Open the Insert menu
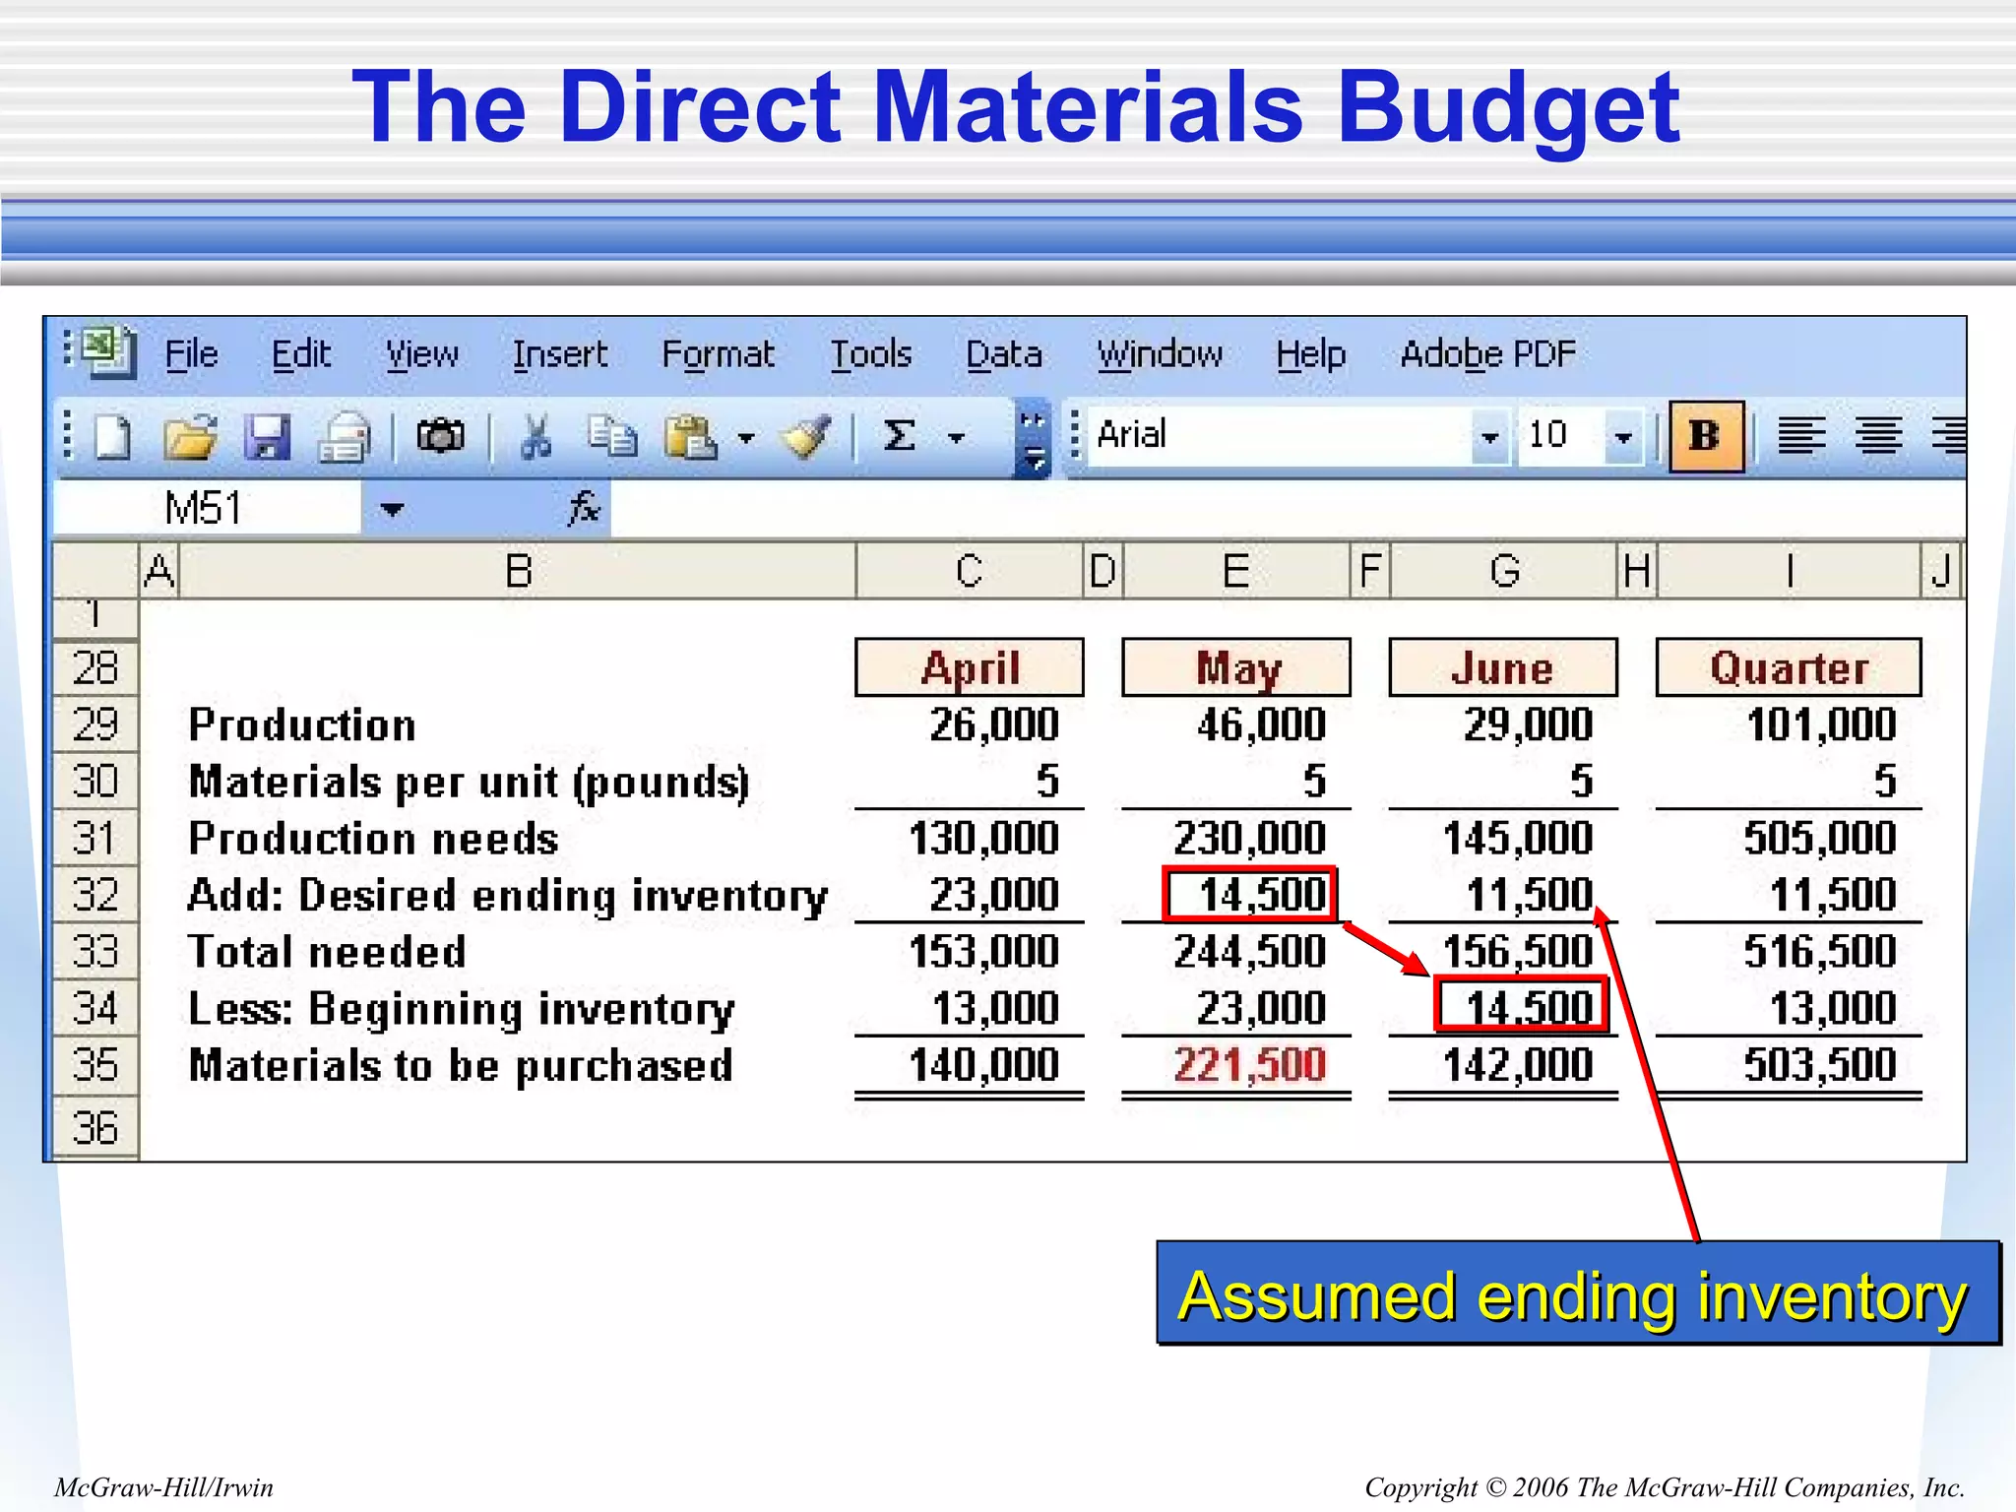Viewport: 2016px width, 1512px height. 559,354
